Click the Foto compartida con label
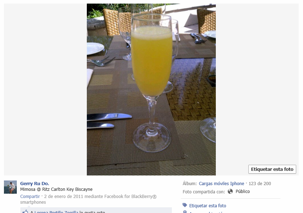The image size is (303, 213). [204, 192]
